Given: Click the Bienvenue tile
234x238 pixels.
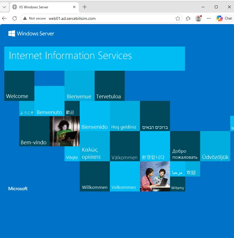Looking at the screenshot, I should coord(79,86).
